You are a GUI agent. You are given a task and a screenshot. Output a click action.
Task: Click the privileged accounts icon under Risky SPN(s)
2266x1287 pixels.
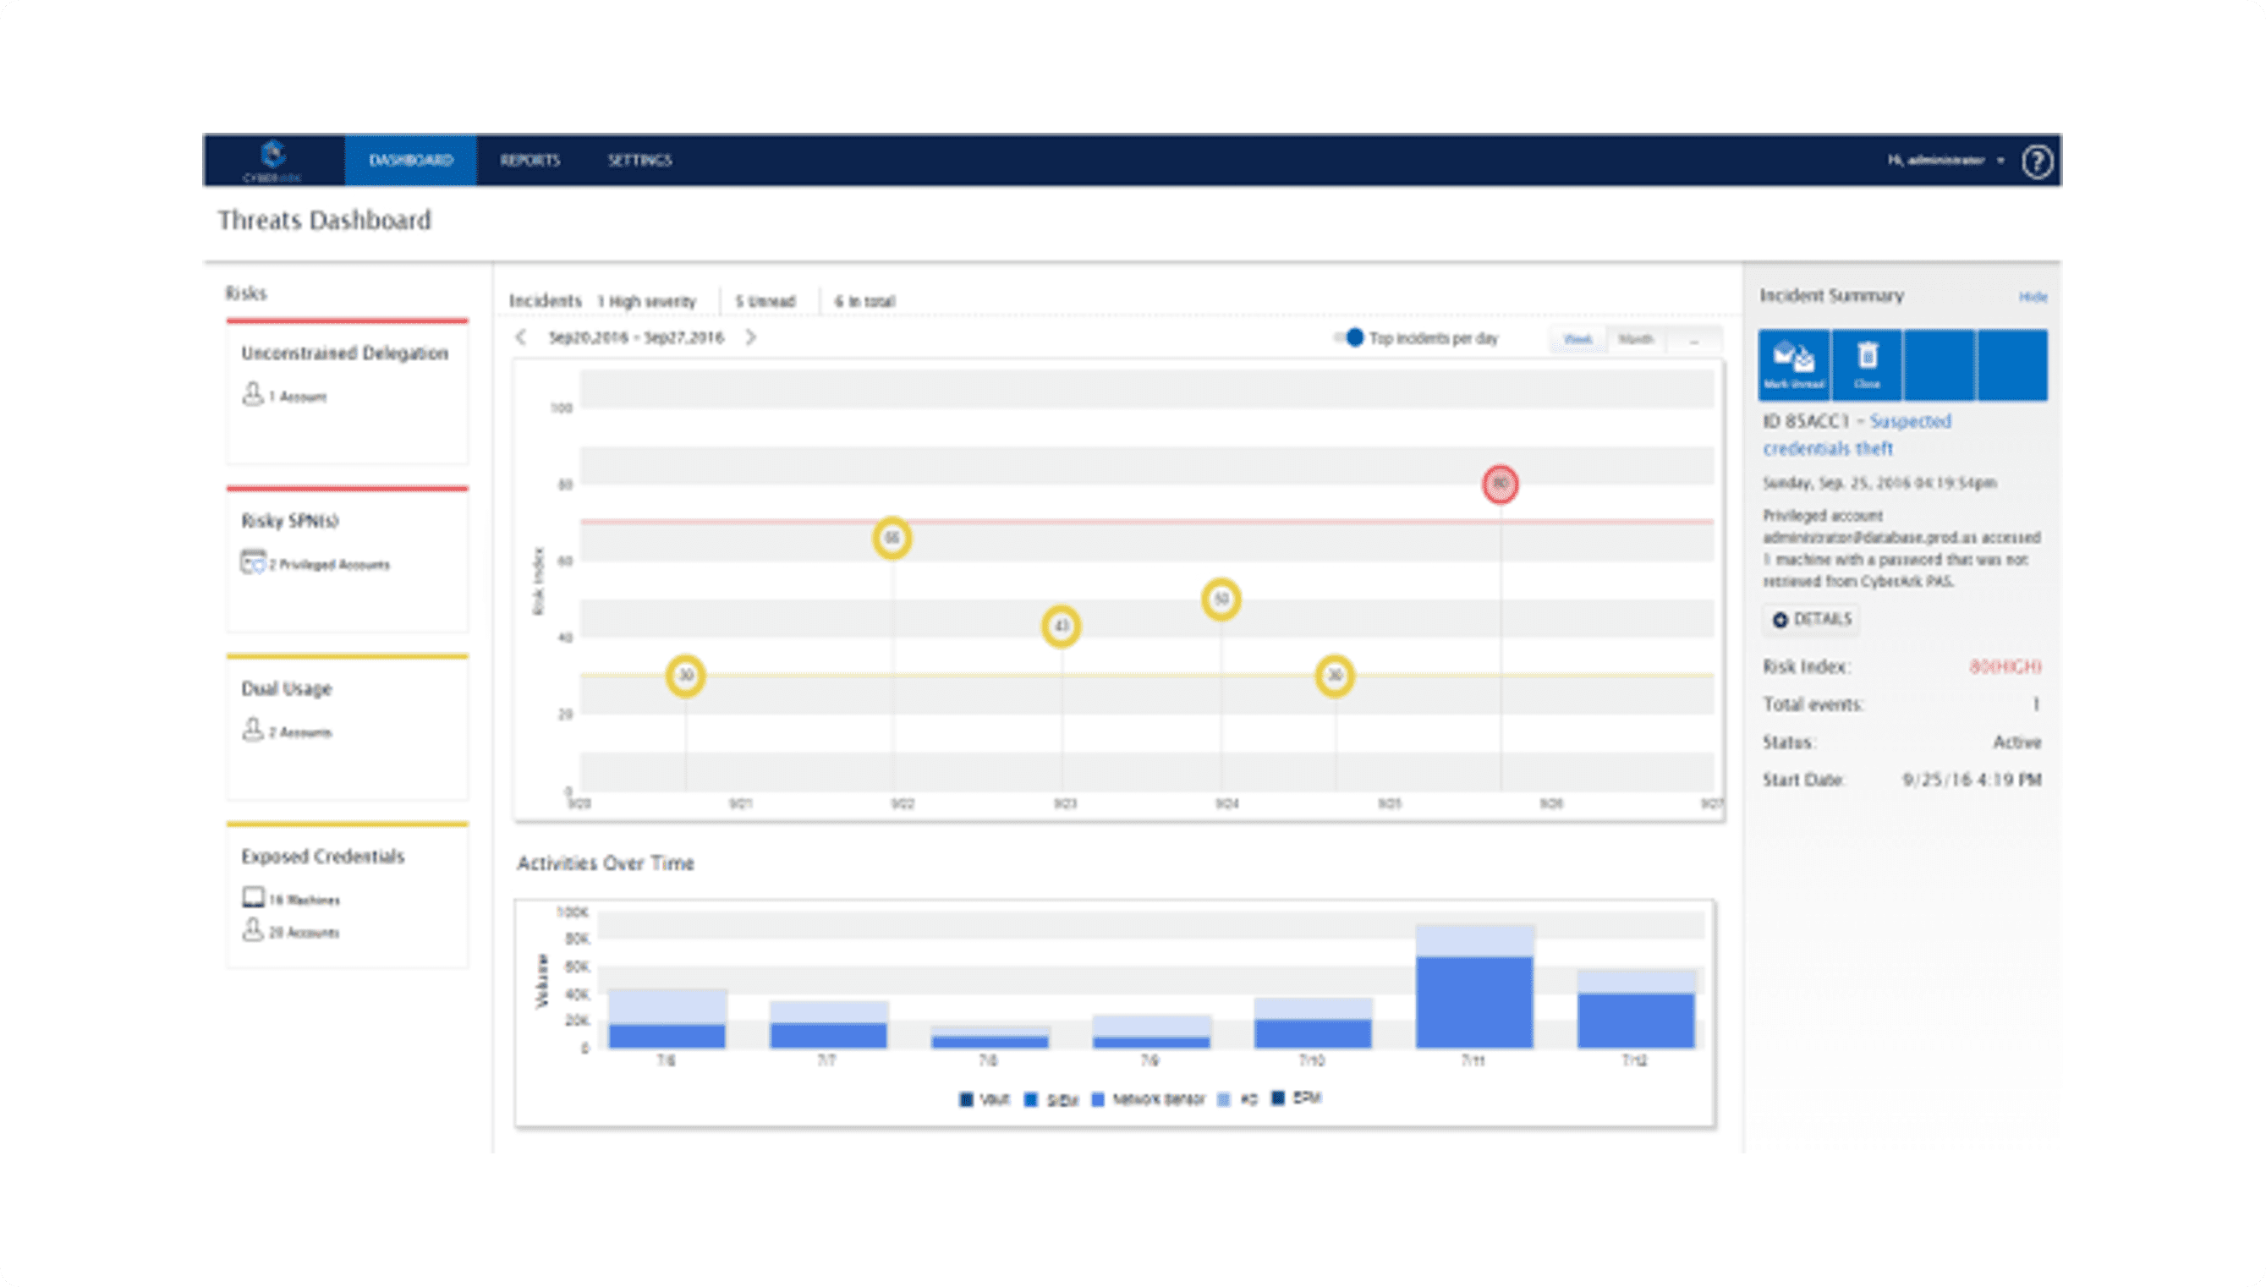[x=253, y=562]
